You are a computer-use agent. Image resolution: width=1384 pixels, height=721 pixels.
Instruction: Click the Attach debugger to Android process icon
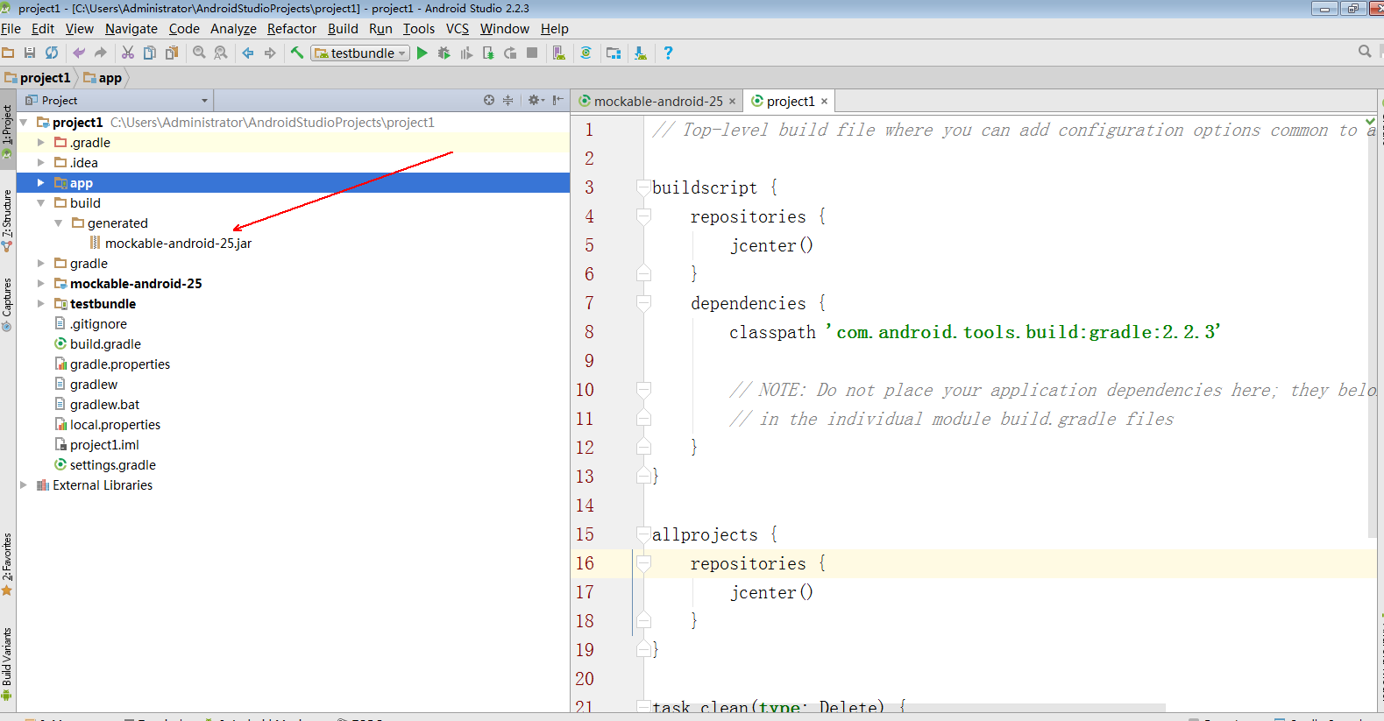click(488, 53)
